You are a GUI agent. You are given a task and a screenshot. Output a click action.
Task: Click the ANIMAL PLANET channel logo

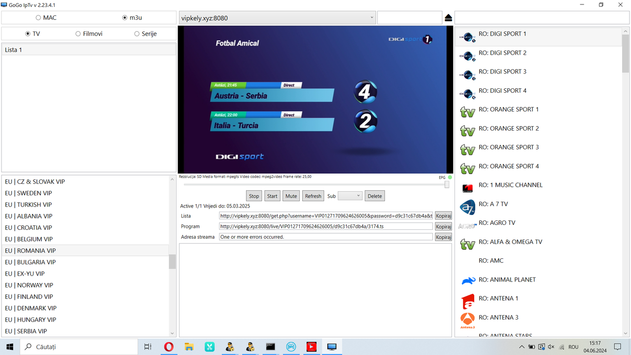[x=468, y=281]
